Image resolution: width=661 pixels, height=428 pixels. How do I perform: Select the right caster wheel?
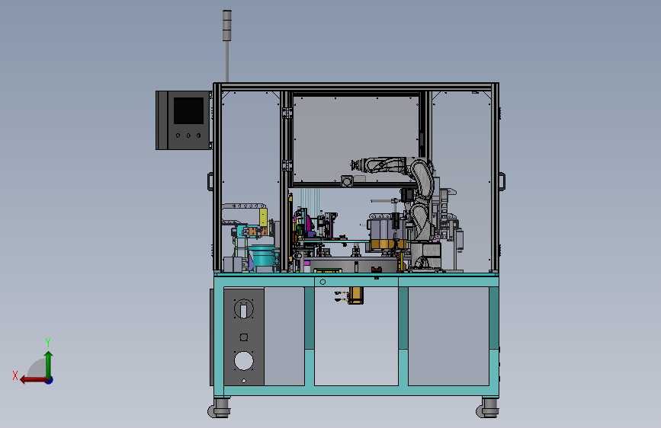click(488, 408)
